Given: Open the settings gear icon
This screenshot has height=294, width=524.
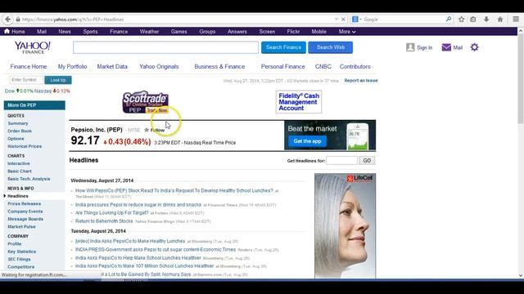Looking at the screenshot, I should click(474, 47).
